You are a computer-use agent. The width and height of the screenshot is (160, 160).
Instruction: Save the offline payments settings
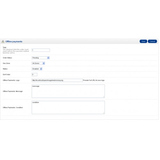click(x=143, y=41)
